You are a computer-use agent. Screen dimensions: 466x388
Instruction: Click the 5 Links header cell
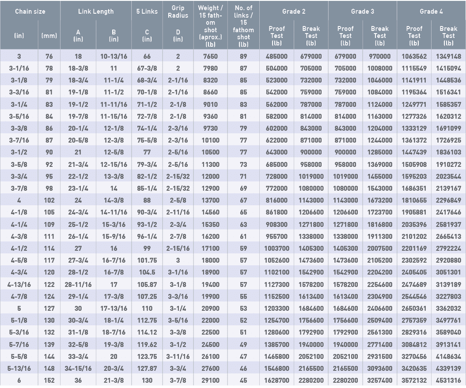coord(147,11)
